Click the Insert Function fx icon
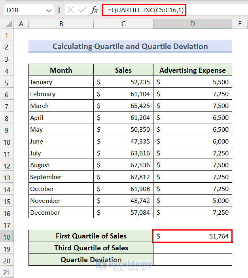The image size is (248, 278). (x=94, y=10)
